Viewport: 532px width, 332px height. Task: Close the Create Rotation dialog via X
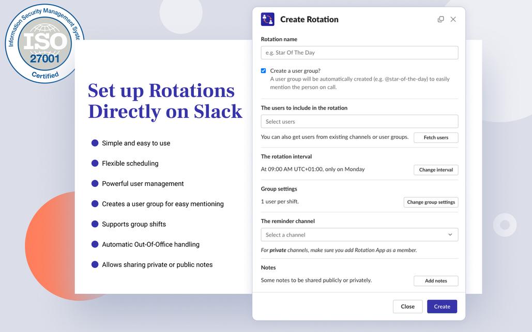(453, 19)
